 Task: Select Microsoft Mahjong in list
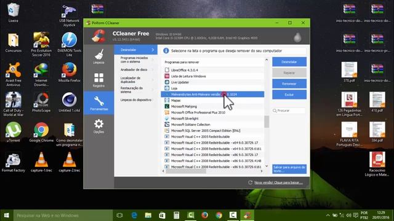point(212,106)
